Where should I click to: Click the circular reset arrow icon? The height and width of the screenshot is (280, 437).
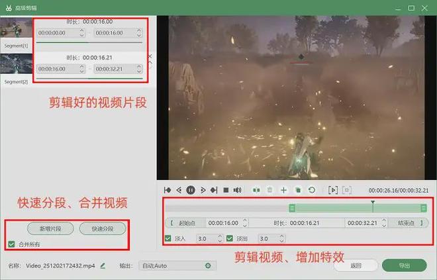pyautogui.click(x=312, y=190)
